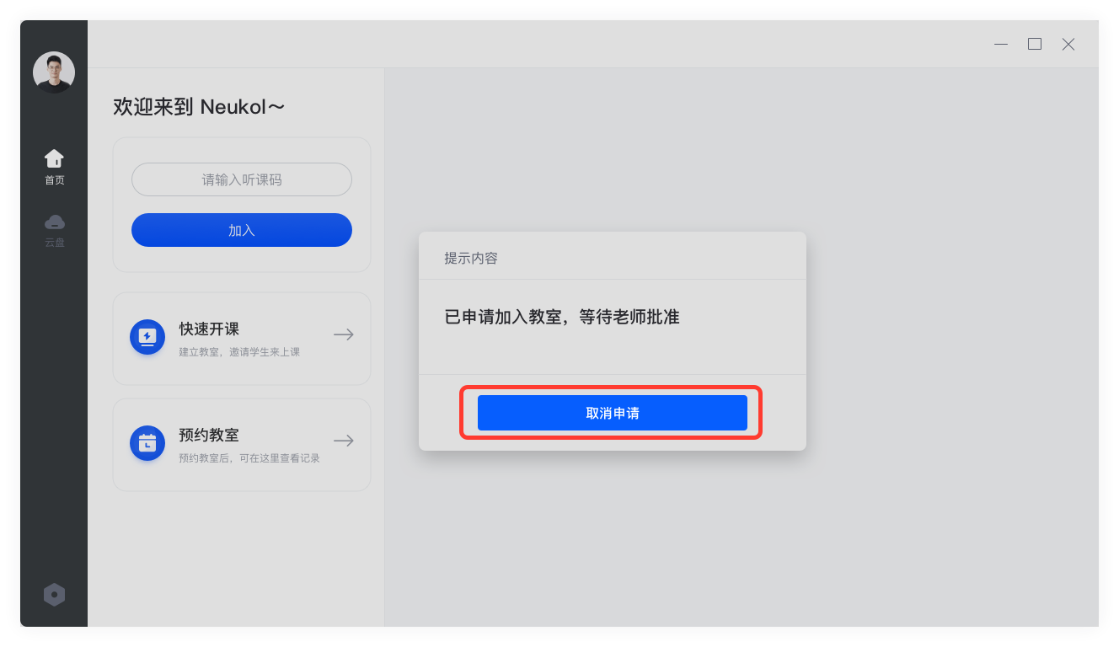This screenshot has width=1119, height=647.
Task: Select the 建立教室，邀请学生来上课 description
Action: pos(239,352)
